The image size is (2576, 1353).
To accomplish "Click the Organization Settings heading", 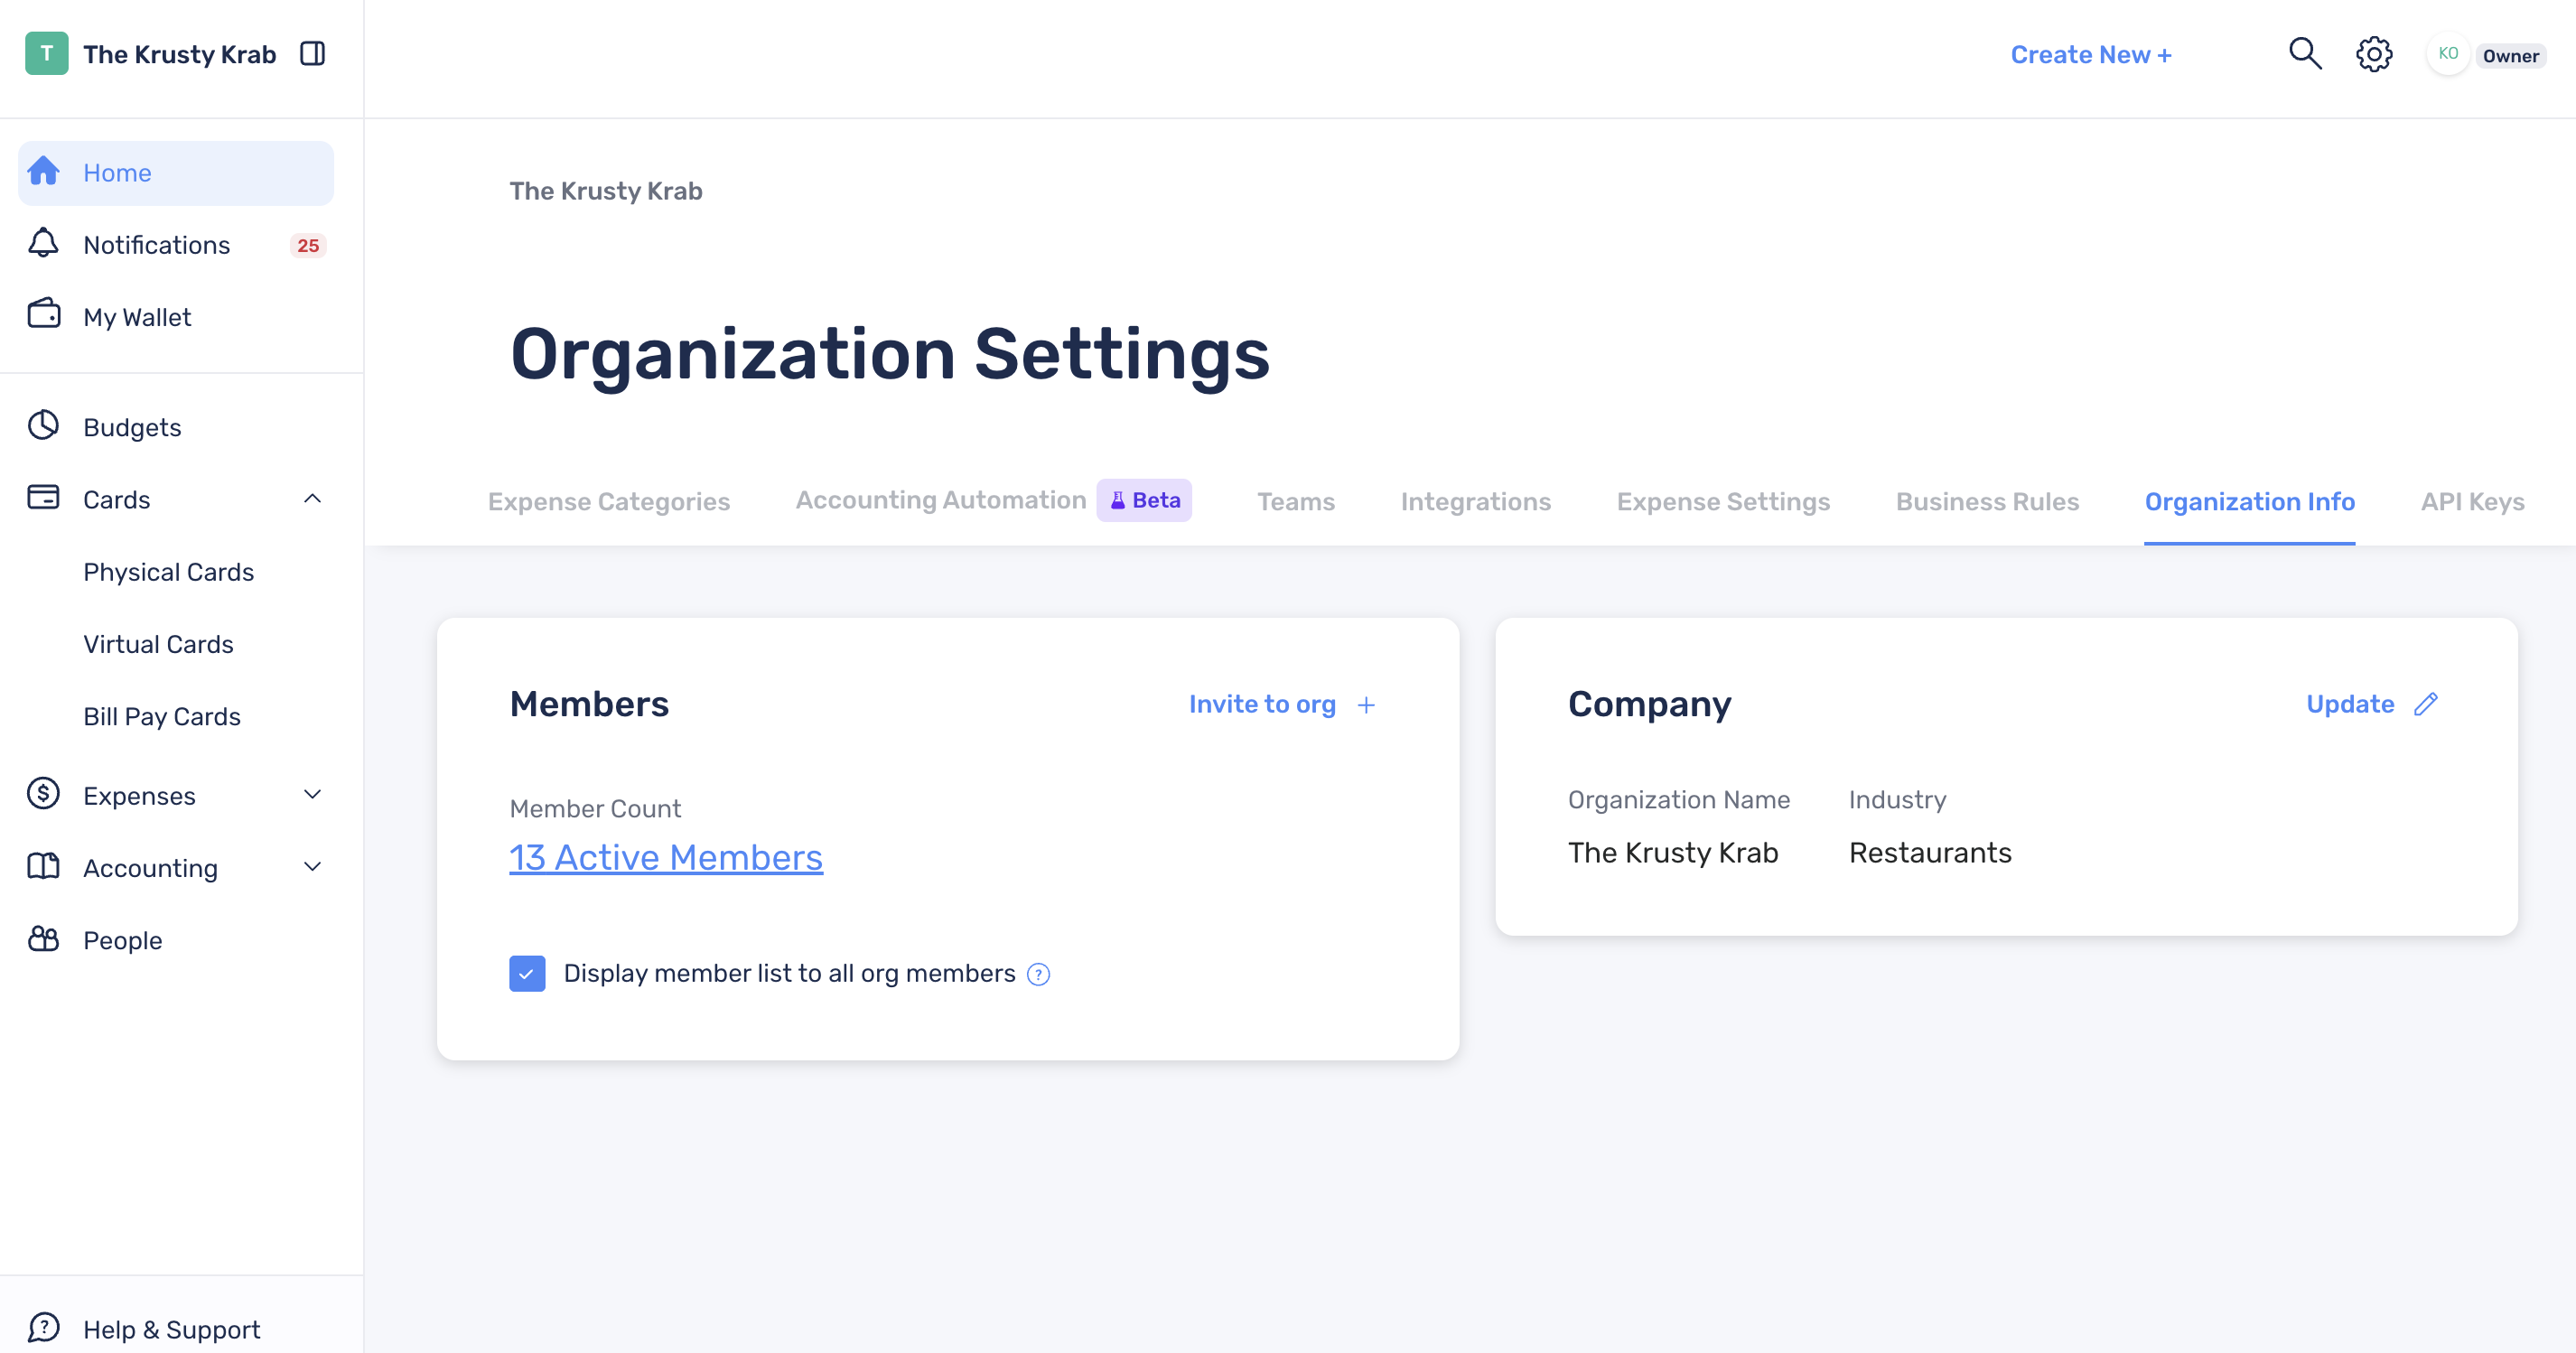I will (889, 354).
